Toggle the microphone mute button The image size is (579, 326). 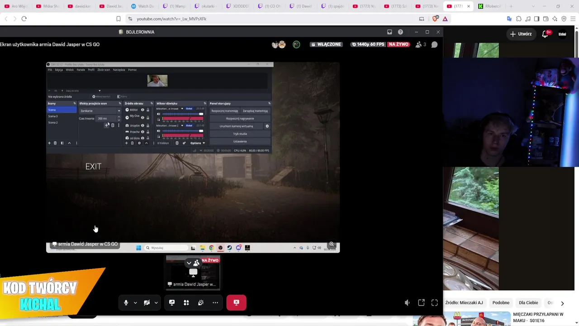click(x=126, y=302)
